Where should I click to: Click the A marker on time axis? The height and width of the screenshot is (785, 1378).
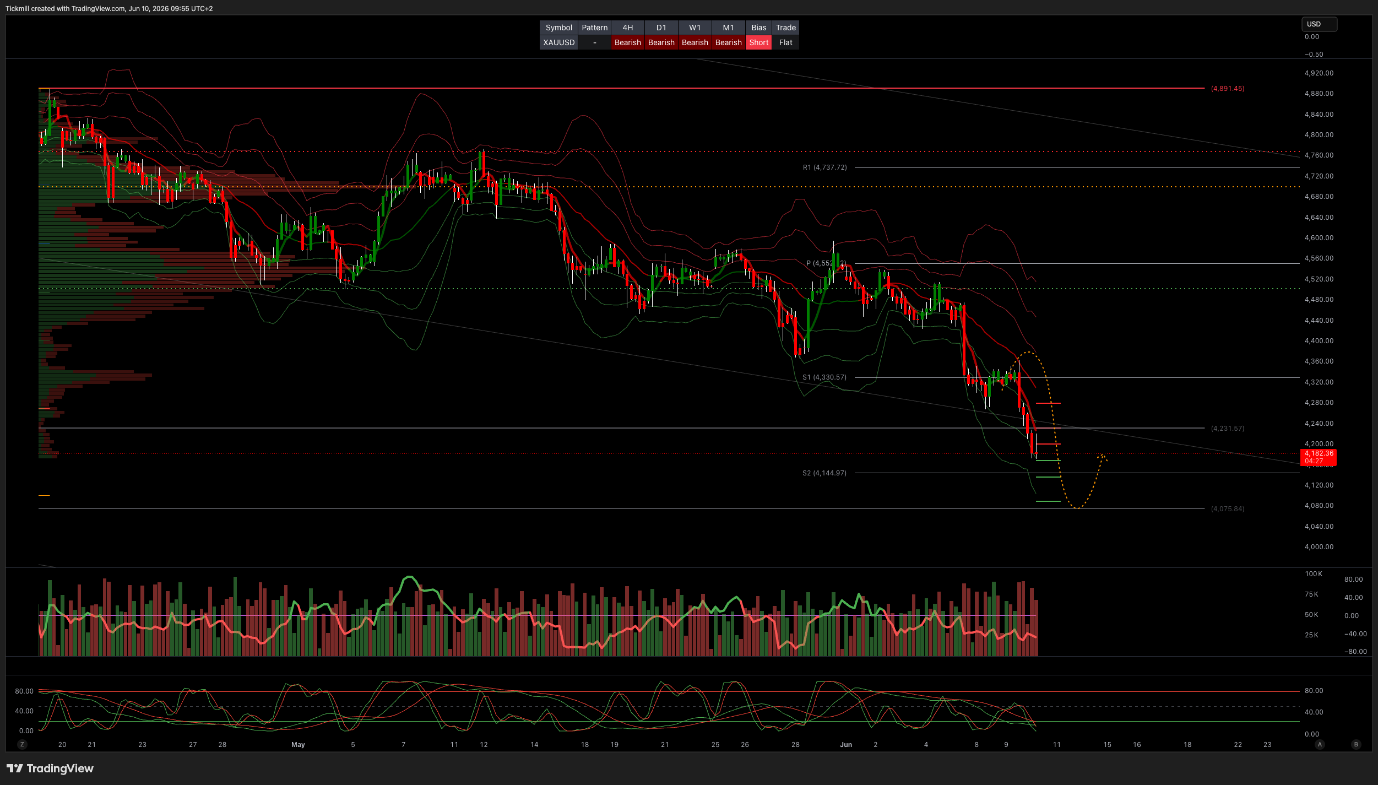[x=1319, y=744]
